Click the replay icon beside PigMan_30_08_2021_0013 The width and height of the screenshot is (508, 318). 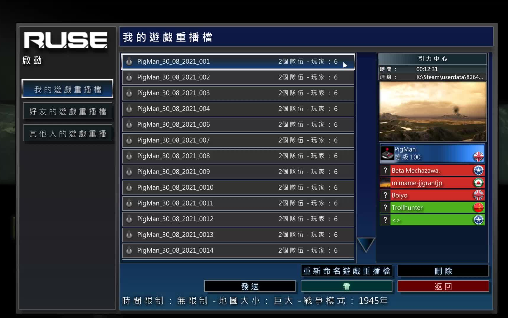129,235
